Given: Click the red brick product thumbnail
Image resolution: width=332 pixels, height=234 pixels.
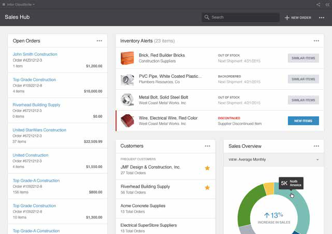Looking at the screenshot, I should pos(127,58).
